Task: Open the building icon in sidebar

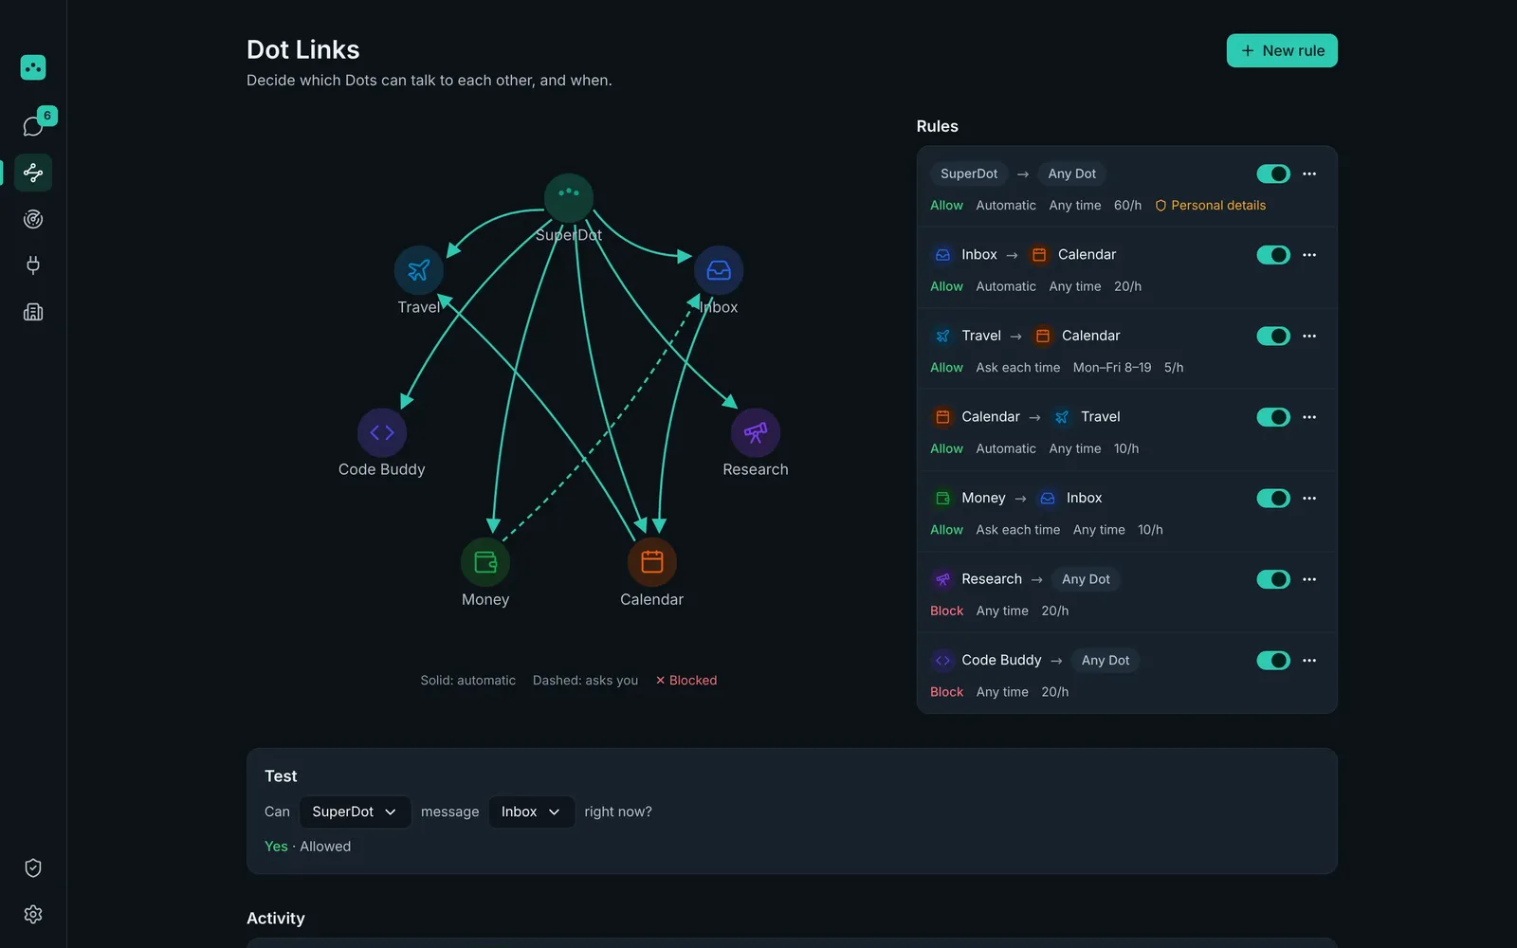Action: (33, 312)
